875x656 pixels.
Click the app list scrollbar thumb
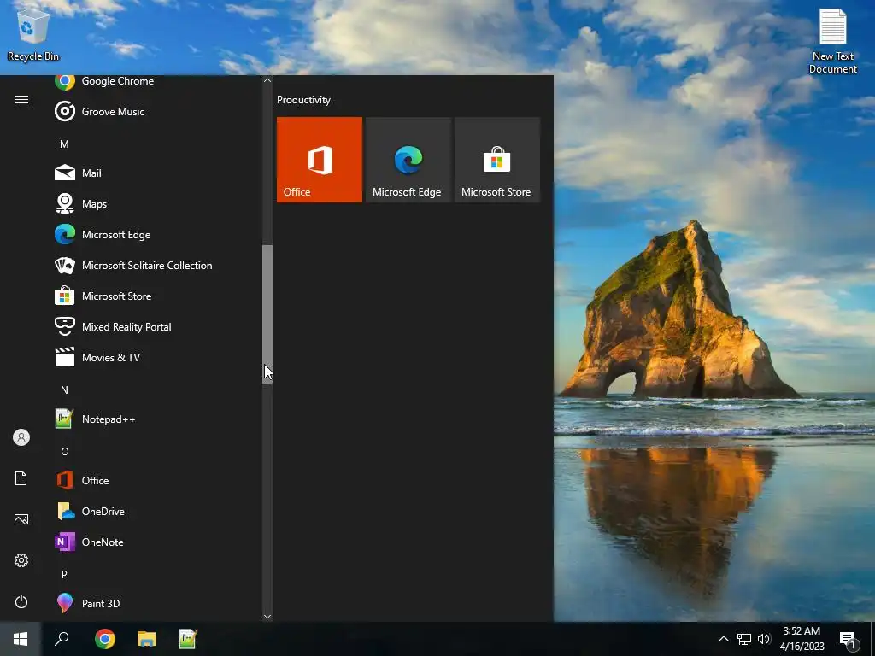pyautogui.click(x=267, y=314)
